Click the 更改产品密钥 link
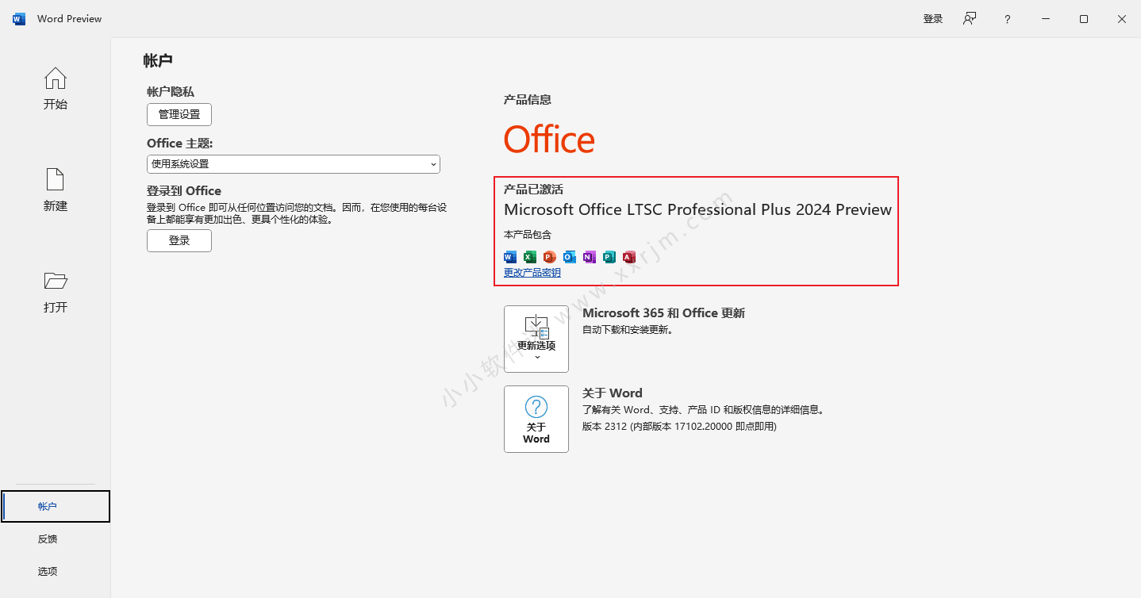 [x=532, y=273]
